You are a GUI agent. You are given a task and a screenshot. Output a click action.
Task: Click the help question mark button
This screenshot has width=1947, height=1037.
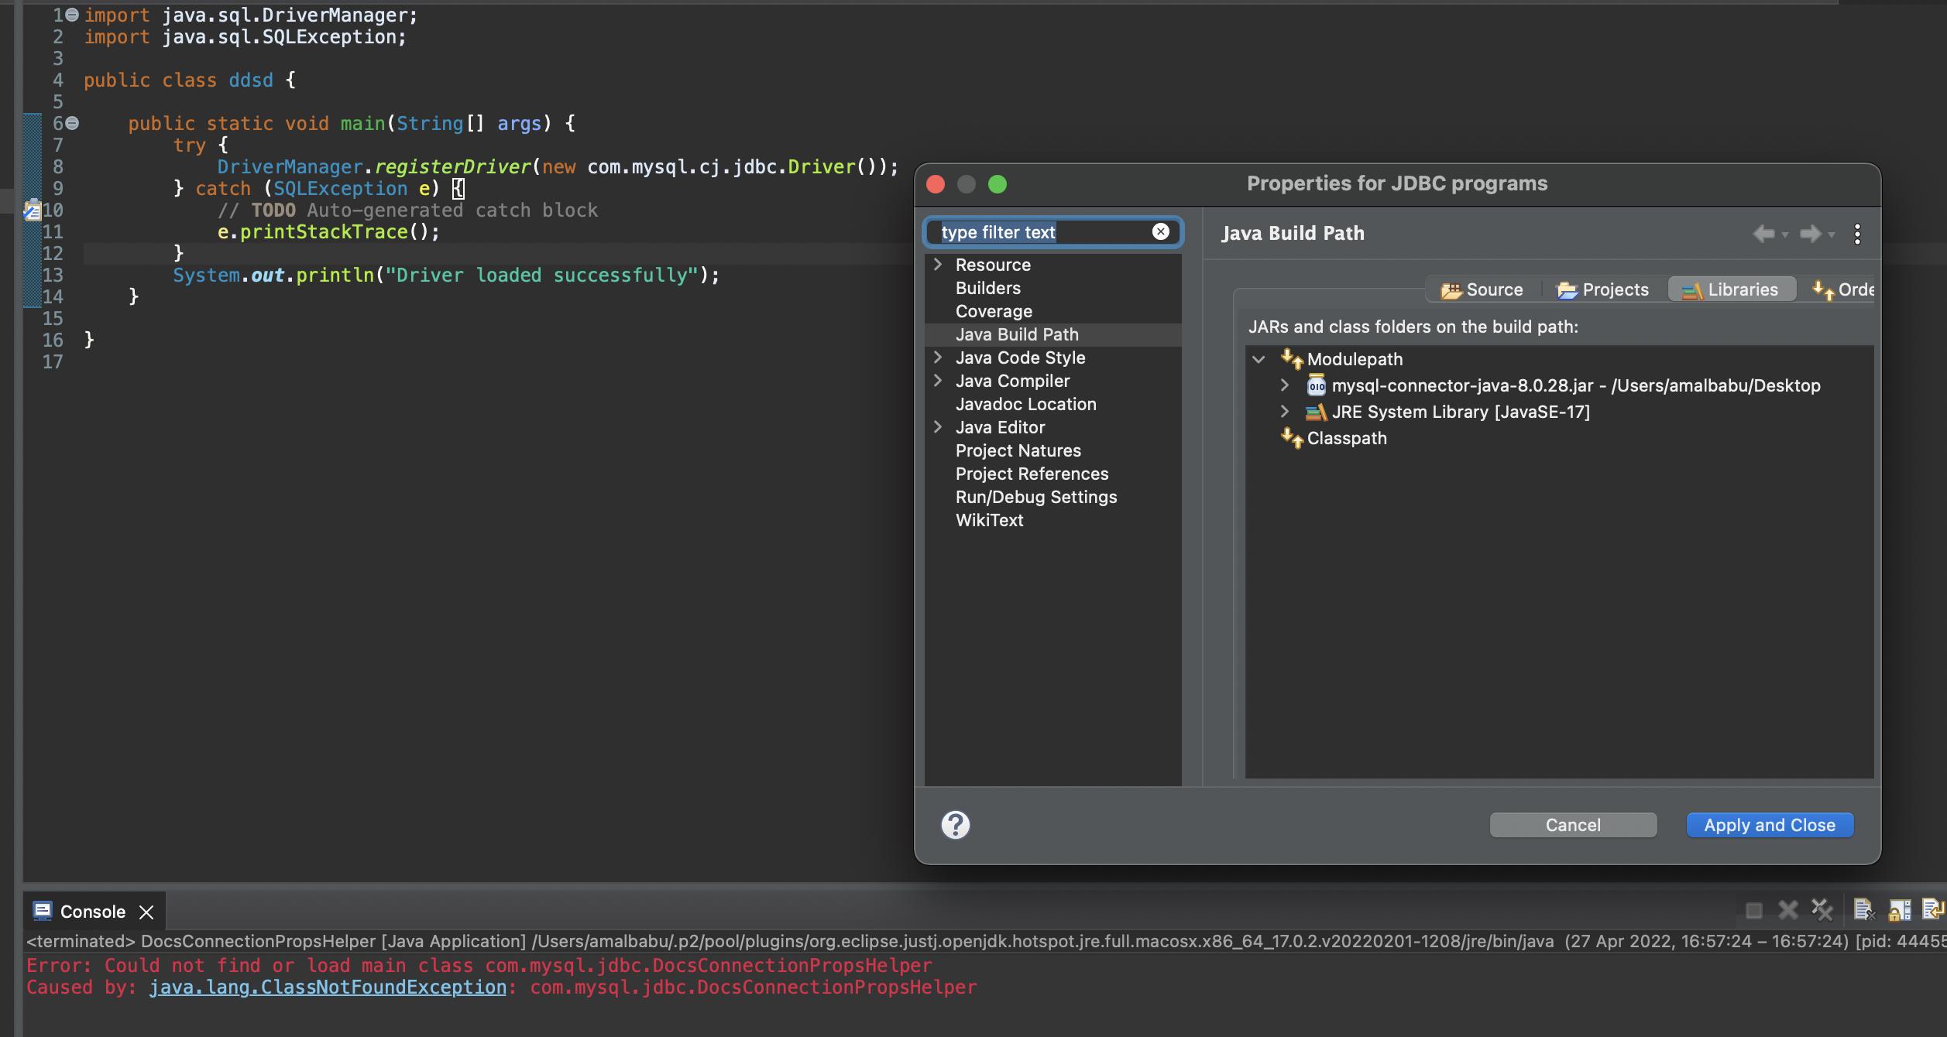click(x=956, y=825)
